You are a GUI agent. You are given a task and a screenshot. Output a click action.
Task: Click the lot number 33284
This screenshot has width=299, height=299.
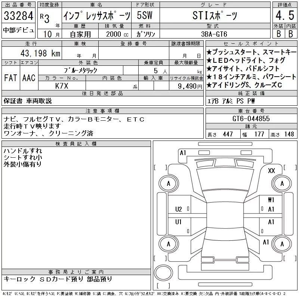(x=18, y=15)
